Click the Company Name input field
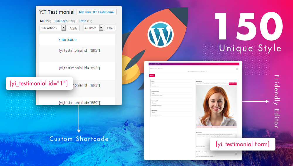The width and height of the screenshot is (293, 166). [171, 93]
